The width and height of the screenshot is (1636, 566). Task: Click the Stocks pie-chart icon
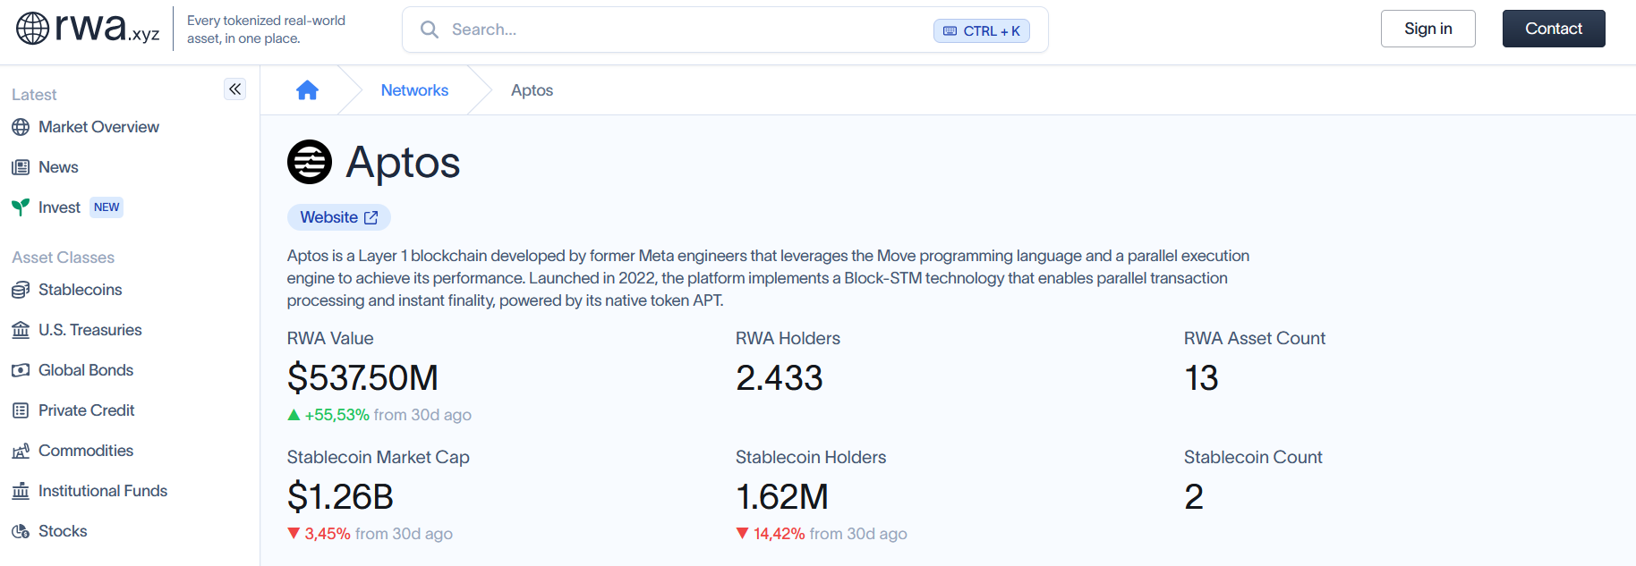coord(21,531)
